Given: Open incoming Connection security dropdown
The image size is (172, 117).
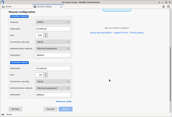Looking at the screenshot, I should pyautogui.click(x=53, y=42).
